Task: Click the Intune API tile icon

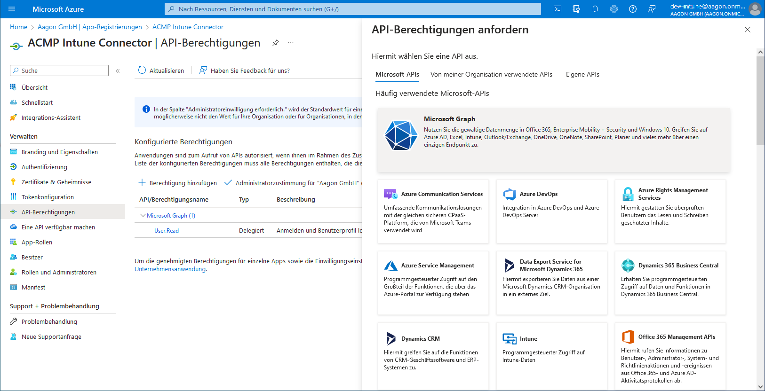Action: [x=509, y=338]
